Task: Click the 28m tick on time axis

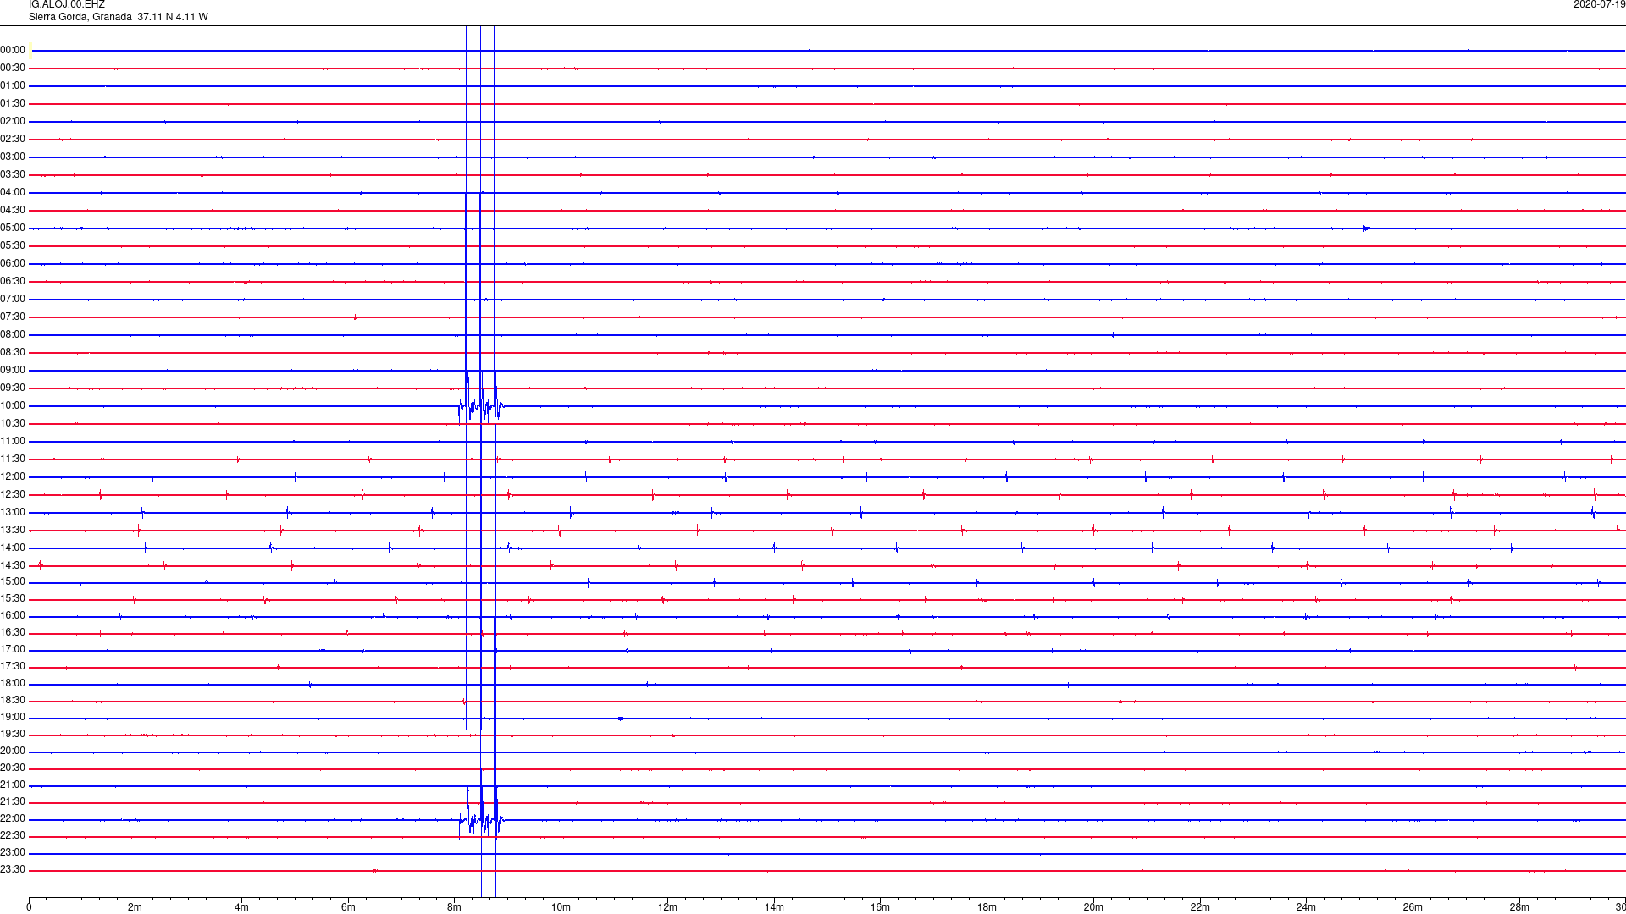Action: [x=1519, y=907]
